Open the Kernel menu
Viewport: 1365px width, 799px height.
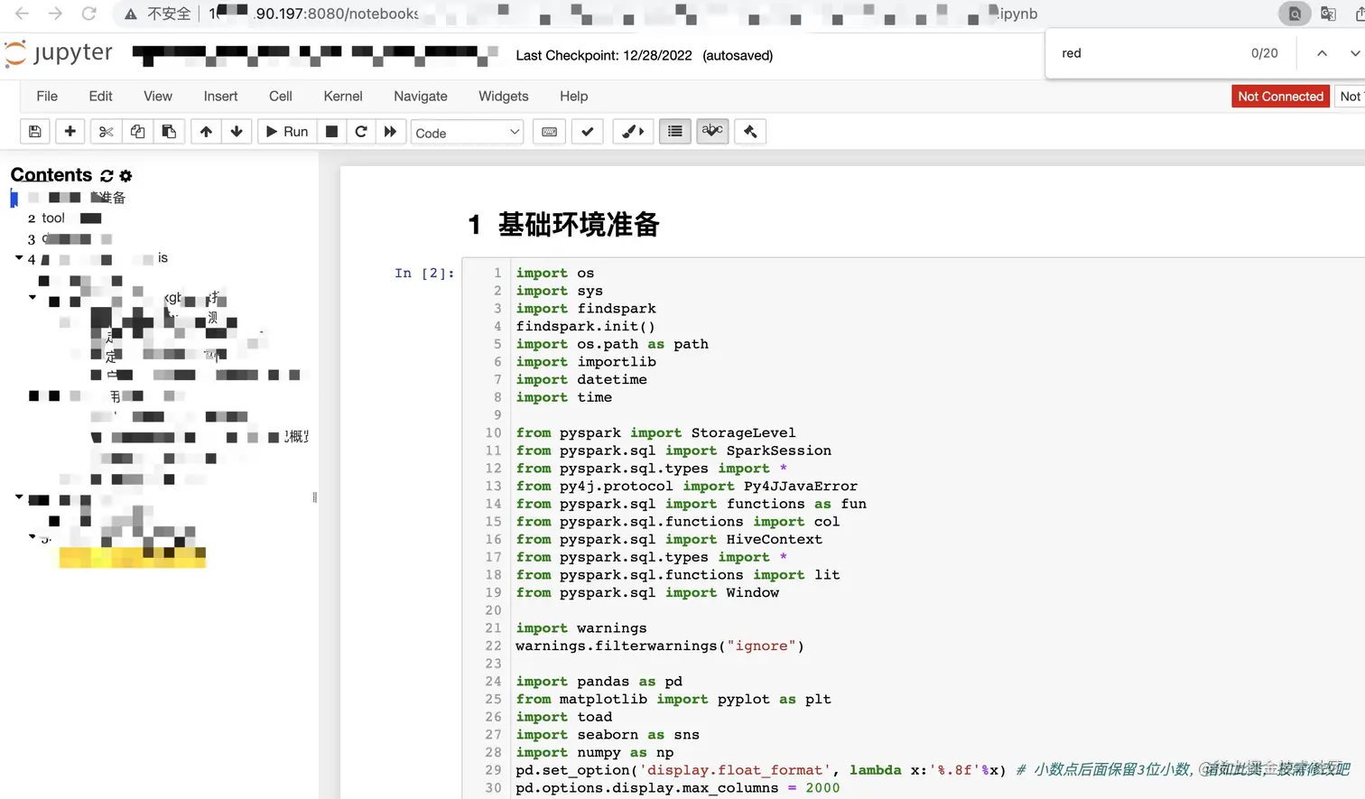pyautogui.click(x=343, y=97)
